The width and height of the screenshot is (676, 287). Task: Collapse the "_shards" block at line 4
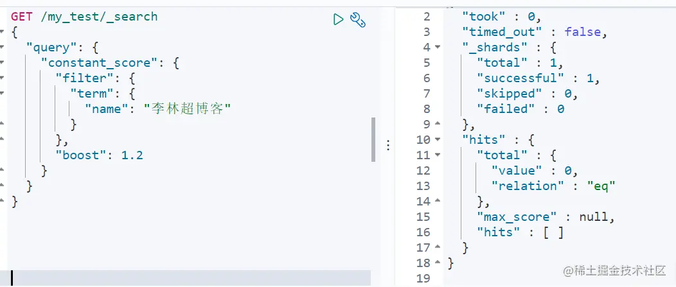437,48
